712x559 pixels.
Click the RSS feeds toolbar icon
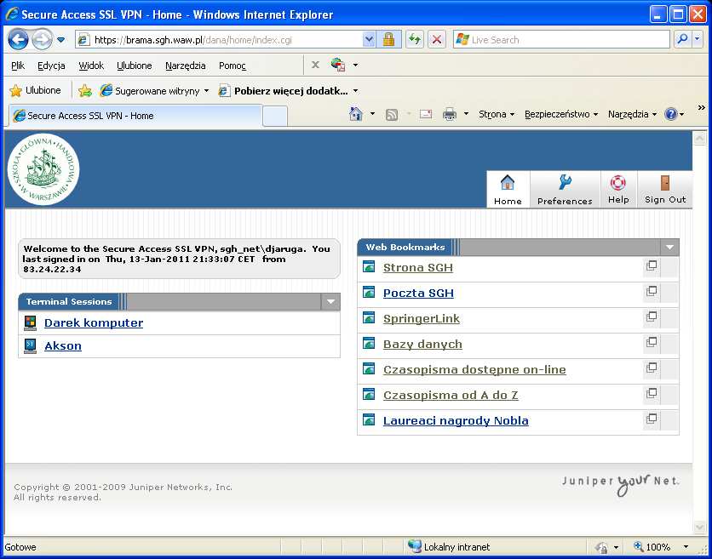coord(392,114)
